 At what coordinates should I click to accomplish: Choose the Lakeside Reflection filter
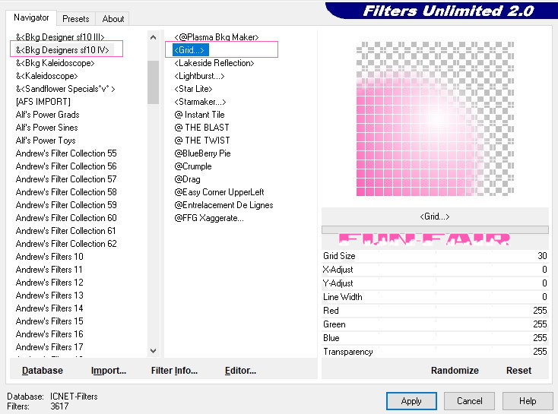click(x=213, y=63)
